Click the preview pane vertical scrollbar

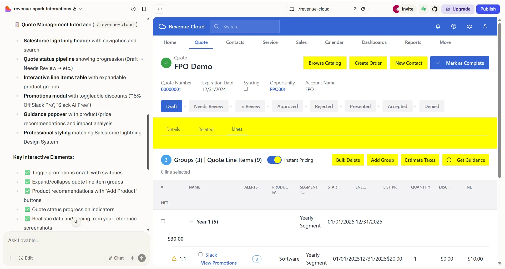pyautogui.click(x=500, y=100)
